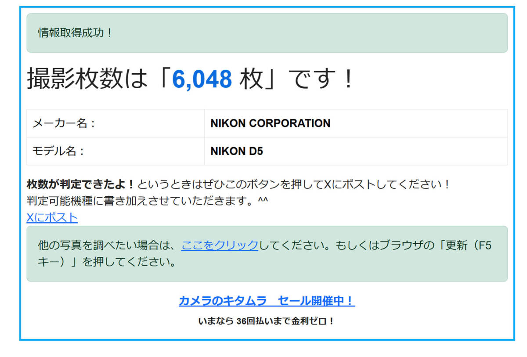
Task: Follow the 'ここをクリック' link
Action: [x=220, y=245]
